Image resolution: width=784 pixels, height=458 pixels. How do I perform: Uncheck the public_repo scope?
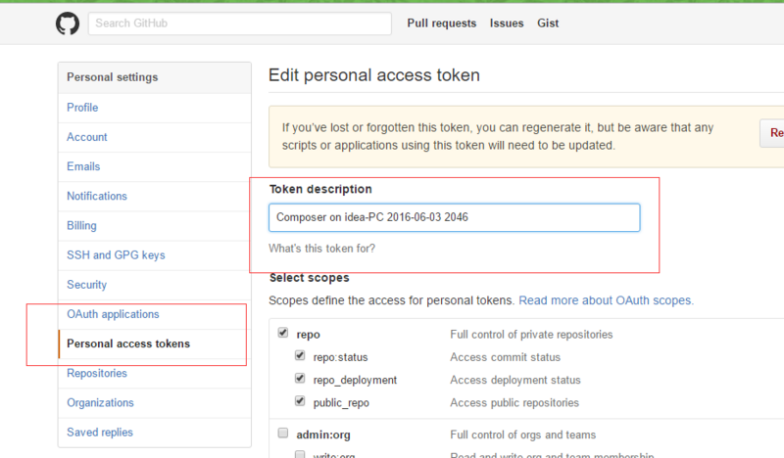[x=301, y=401]
